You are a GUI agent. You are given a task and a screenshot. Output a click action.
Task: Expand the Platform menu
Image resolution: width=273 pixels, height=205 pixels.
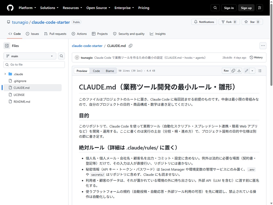click(x=27, y=8)
